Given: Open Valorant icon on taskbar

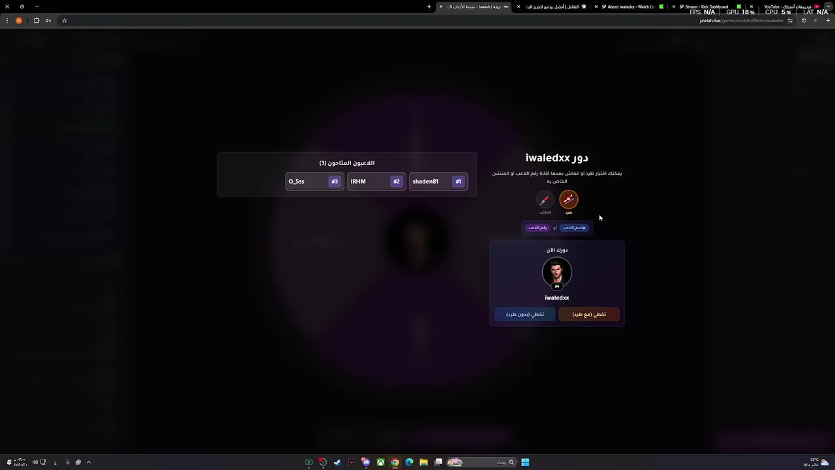Looking at the screenshot, I should pos(352,462).
